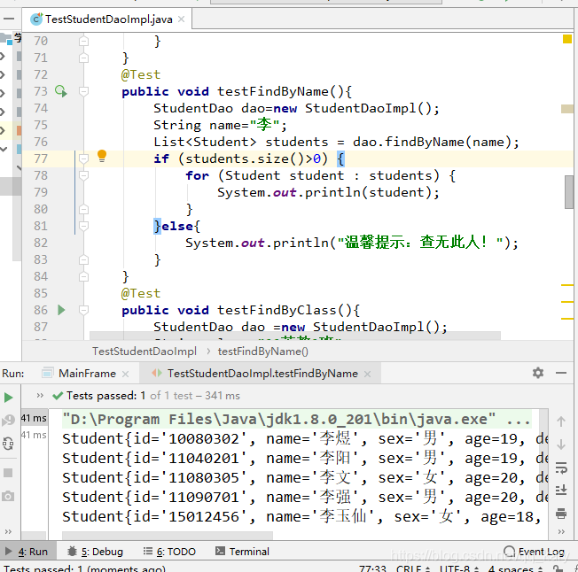The width and height of the screenshot is (578, 572).
Task: Click the green run arrow at line 86
Action: click(x=61, y=310)
